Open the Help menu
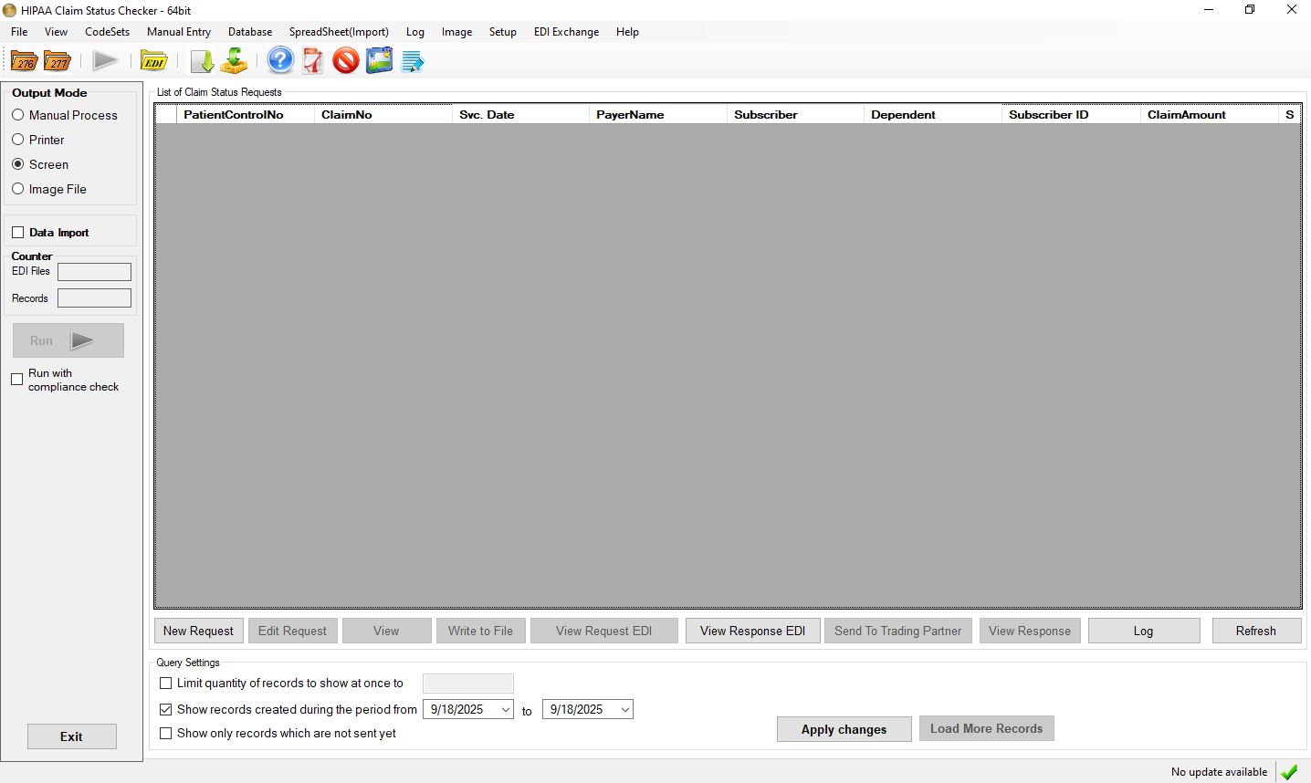Screen dimensions: 1311x783 627,31
